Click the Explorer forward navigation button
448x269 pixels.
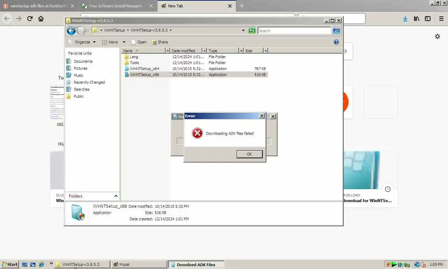[x=81, y=31]
